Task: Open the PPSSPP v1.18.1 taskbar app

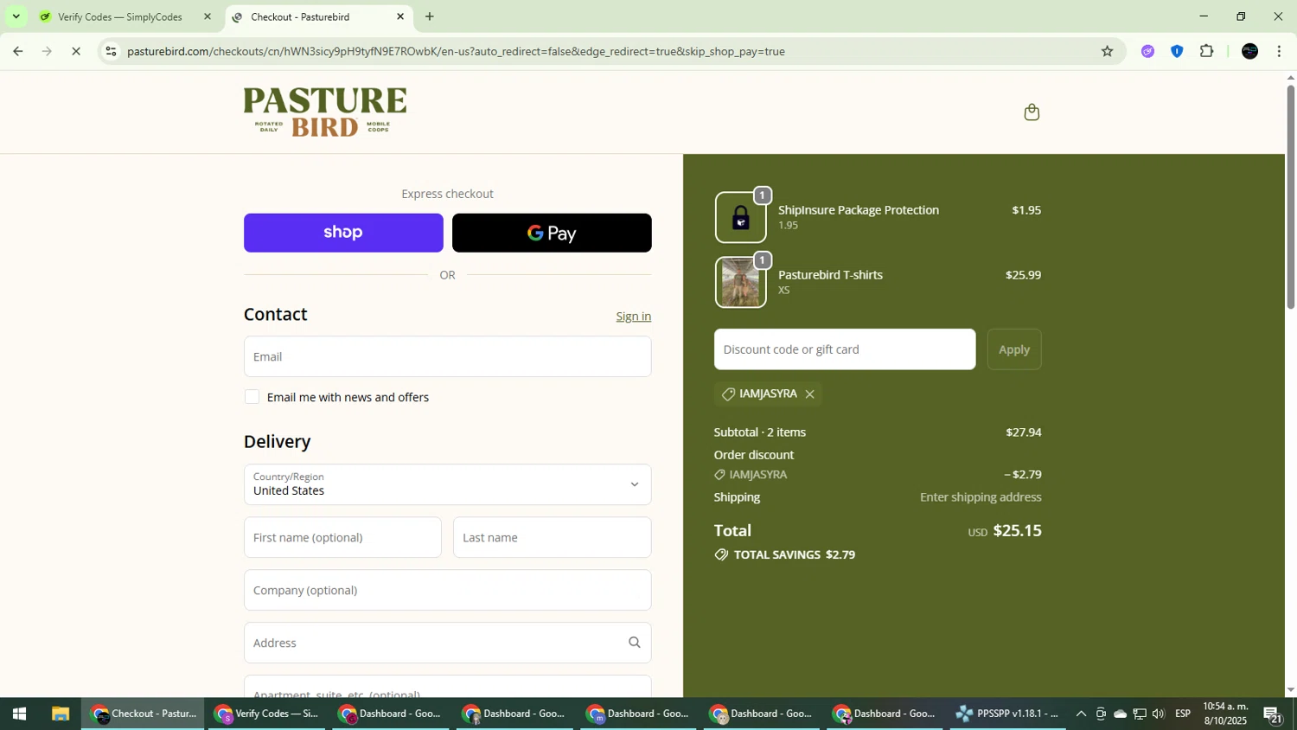Action: [x=1007, y=714]
